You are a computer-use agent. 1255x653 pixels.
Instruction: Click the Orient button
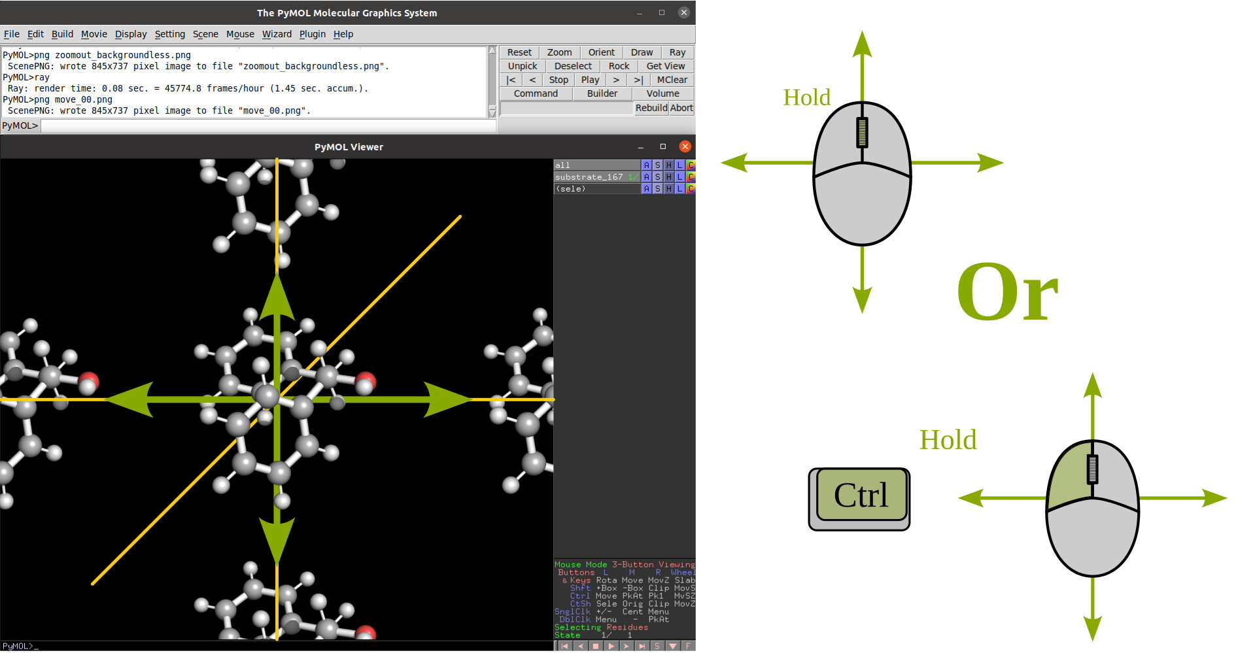click(601, 52)
